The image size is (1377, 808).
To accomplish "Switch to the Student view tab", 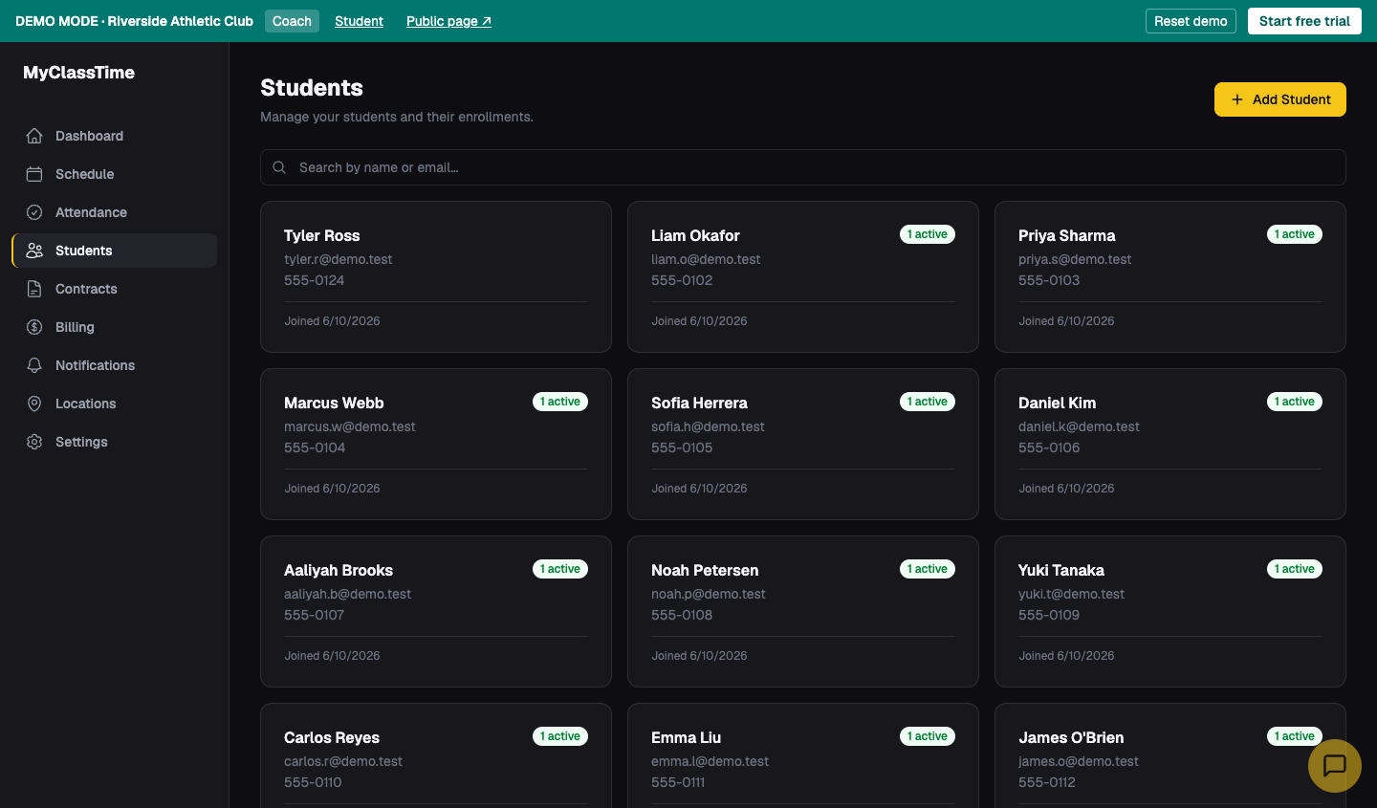I will pyautogui.click(x=359, y=21).
